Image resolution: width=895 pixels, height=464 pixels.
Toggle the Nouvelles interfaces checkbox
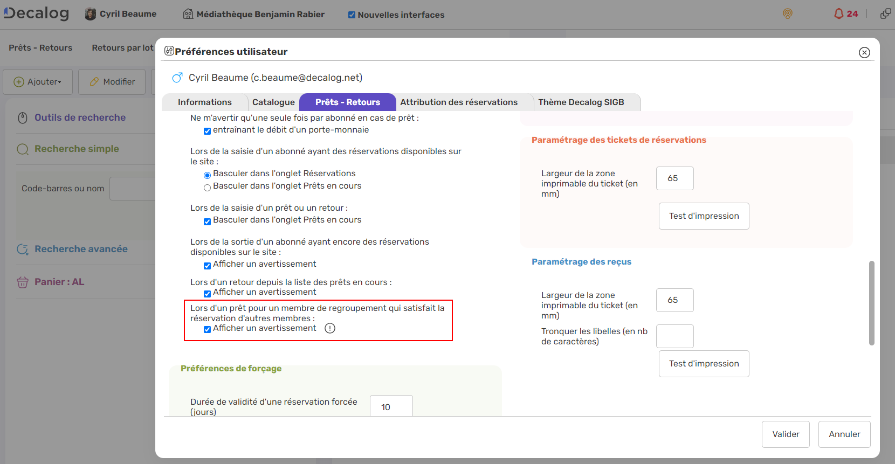point(352,15)
